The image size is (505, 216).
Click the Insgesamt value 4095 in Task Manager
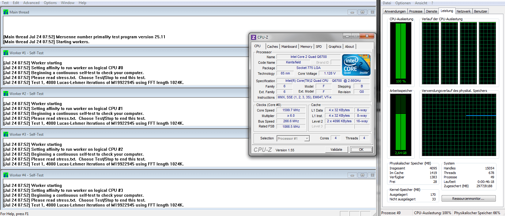pos(433,168)
